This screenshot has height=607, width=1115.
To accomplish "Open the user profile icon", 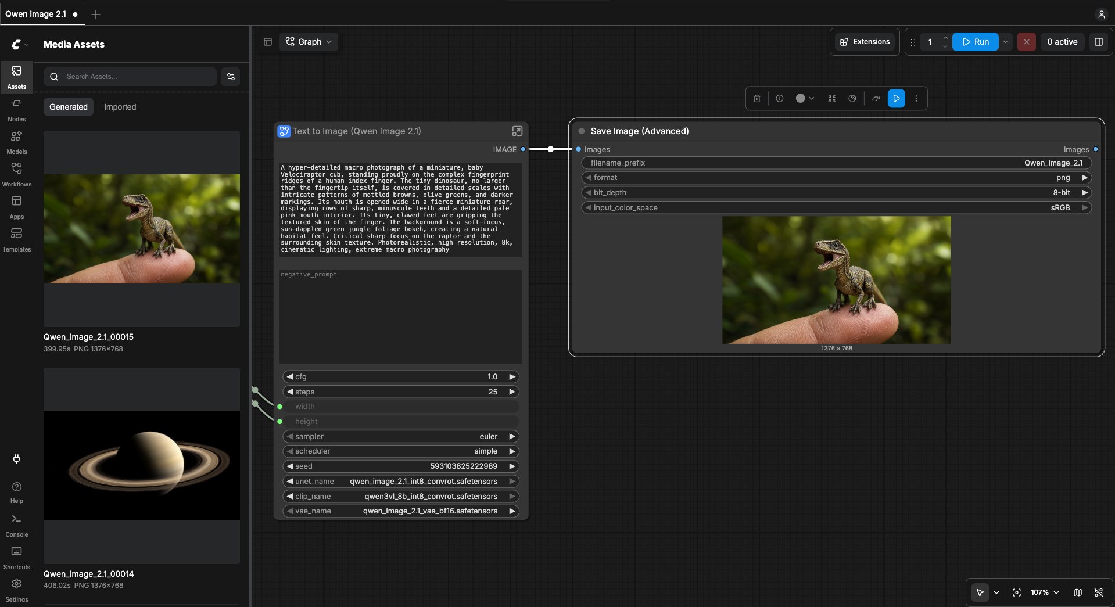I will pos(1101,15).
